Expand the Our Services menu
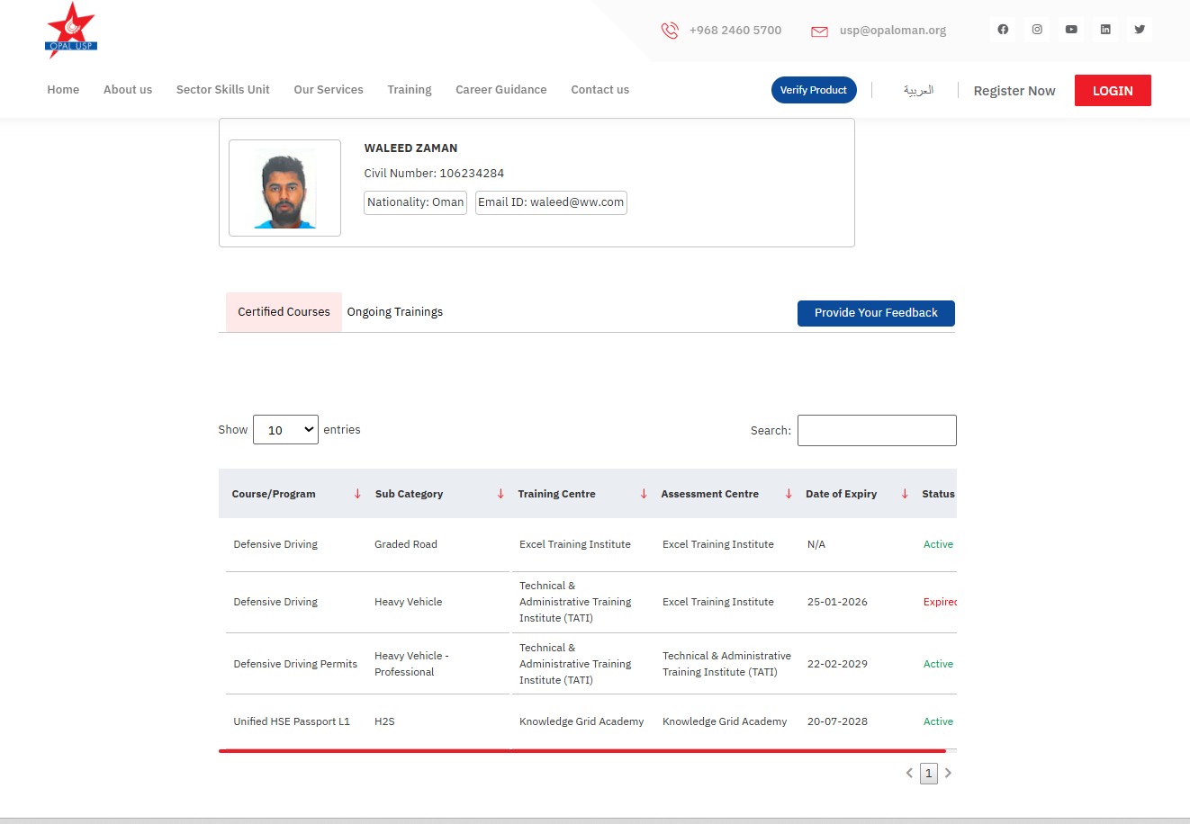Screen dimensions: 1190x824 tap(329, 90)
